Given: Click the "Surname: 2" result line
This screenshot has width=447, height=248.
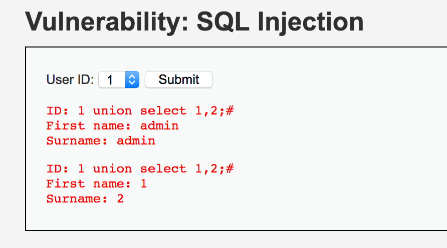Looking at the screenshot, I should click(85, 199).
